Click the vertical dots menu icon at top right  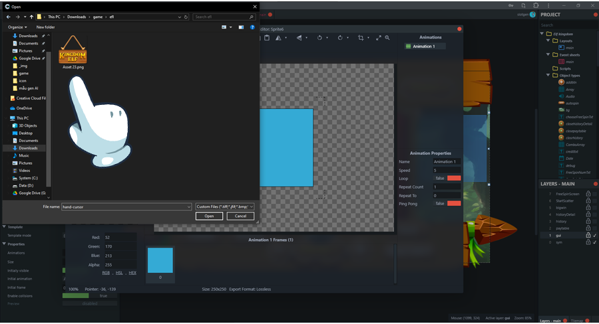click(x=548, y=5)
